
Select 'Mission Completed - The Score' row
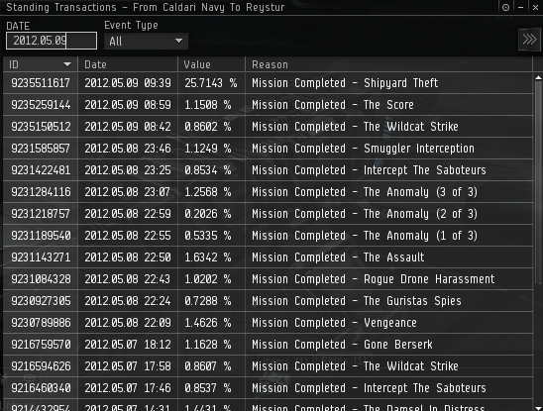(x=268, y=105)
